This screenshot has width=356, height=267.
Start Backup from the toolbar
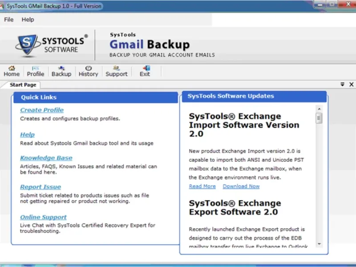61,71
